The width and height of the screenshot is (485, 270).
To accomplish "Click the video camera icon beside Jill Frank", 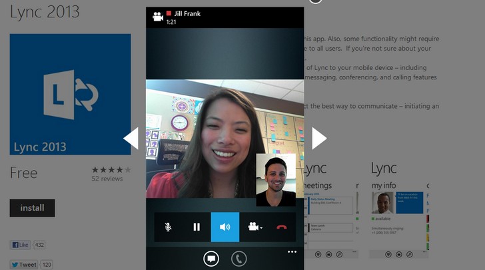I will click(158, 17).
